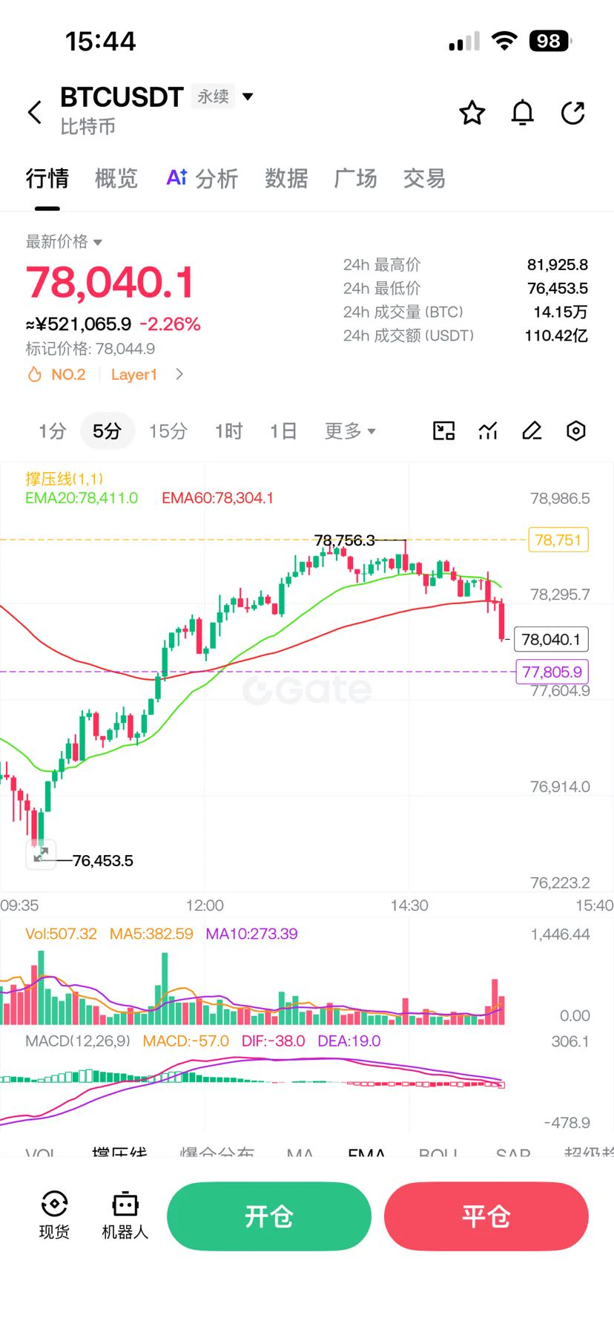Tap the 标记价格: 78,044.9 text
Viewport: 614px width, 1330px height.
pyautogui.click(x=90, y=349)
